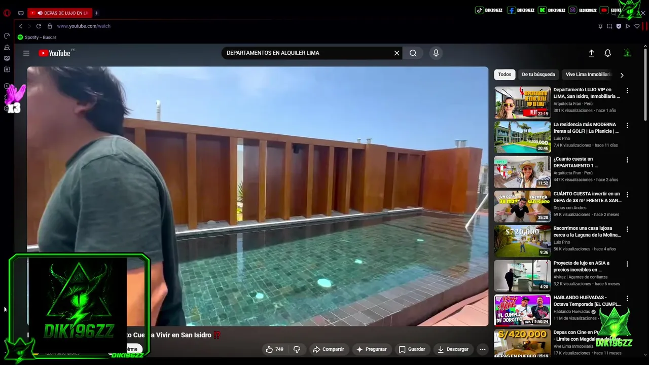Open options menu for HABLANDO HUEVADAS video
The image size is (649, 365).
click(627, 299)
